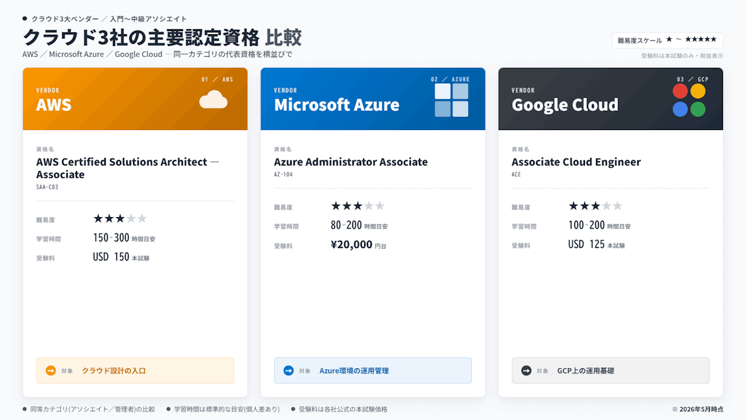Screen dimensions: 746x420
Task: Click the Microsoft Azure four-squares logo
Action: 451,100
